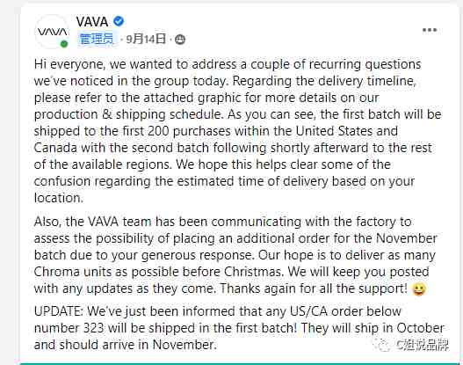Open the three-dot post options menu
This screenshot has width=463, height=365.
pos(430,30)
